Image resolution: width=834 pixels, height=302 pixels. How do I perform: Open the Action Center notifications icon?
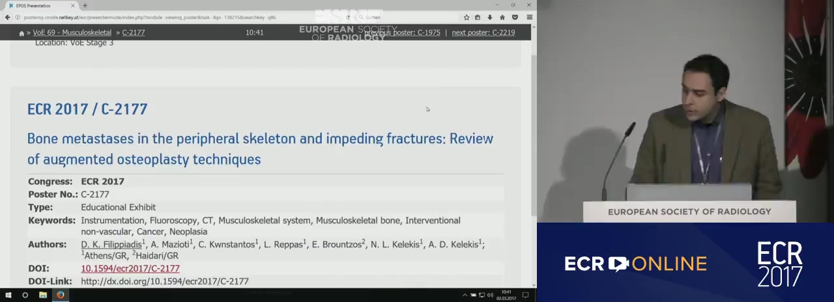click(525, 295)
